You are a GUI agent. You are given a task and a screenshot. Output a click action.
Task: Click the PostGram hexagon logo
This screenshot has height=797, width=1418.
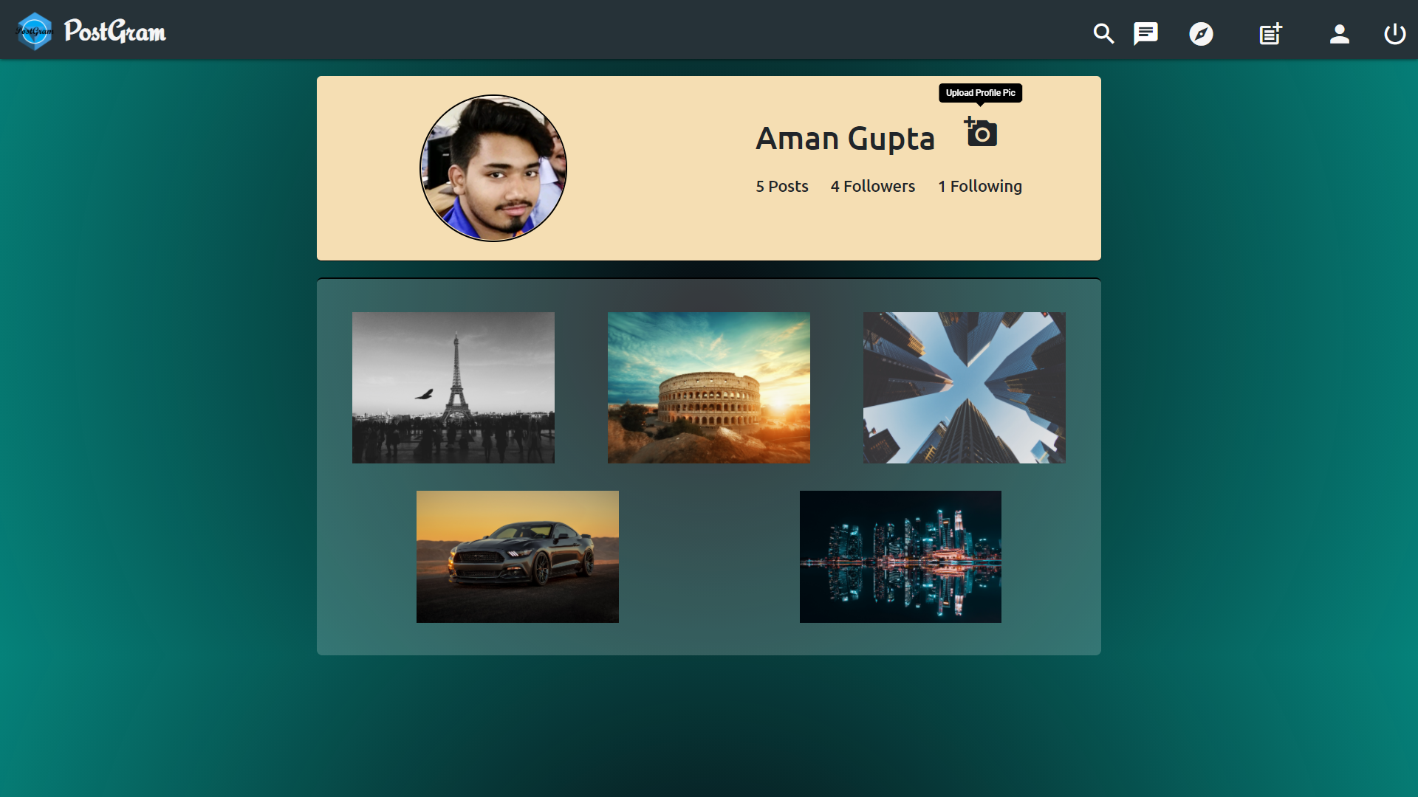[x=34, y=32]
